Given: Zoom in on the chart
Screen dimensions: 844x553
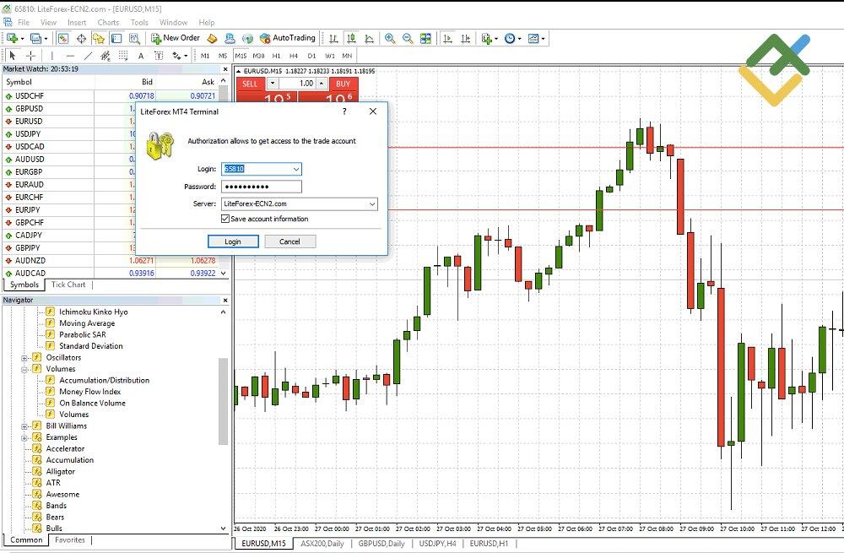Looking at the screenshot, I should (x=390, y=38).
